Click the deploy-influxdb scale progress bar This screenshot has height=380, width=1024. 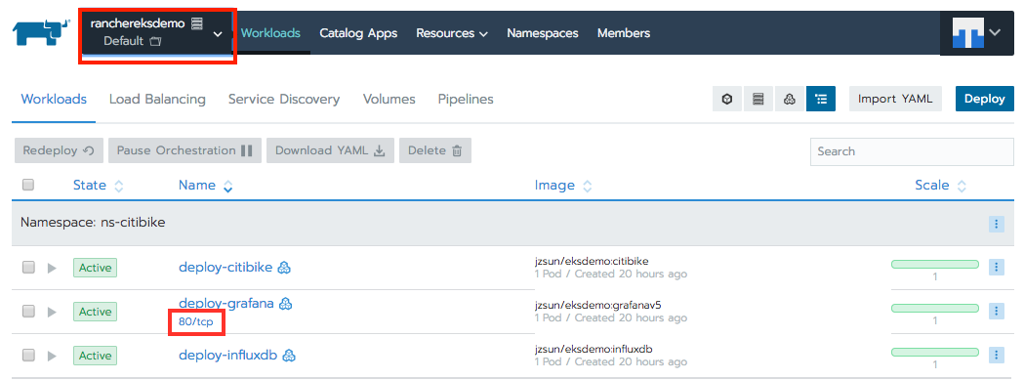934,352
